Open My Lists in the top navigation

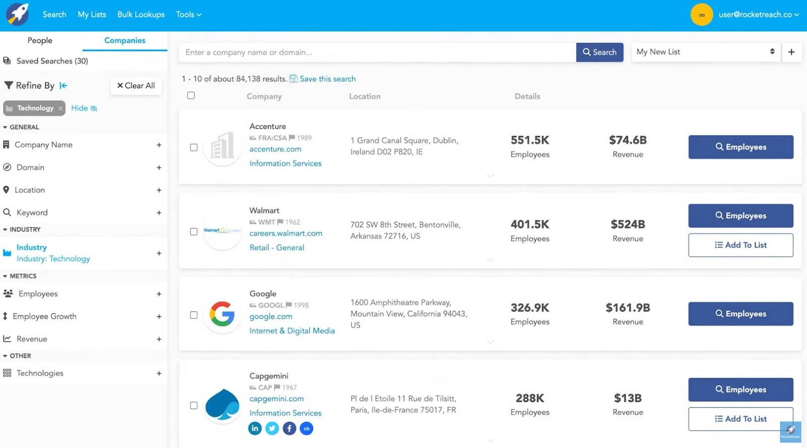click(x=92, y=15)
